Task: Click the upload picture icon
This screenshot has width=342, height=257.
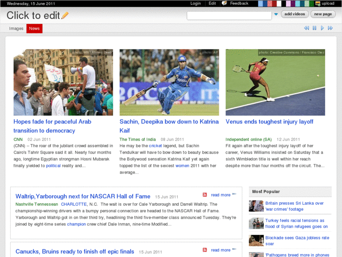Action: 318,3
